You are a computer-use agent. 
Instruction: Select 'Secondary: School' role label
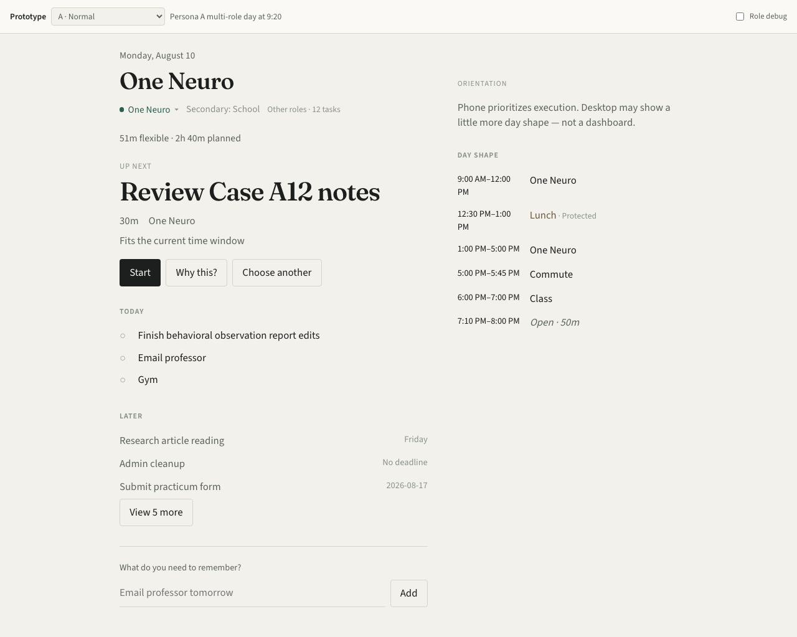click(x=223, y=109)
